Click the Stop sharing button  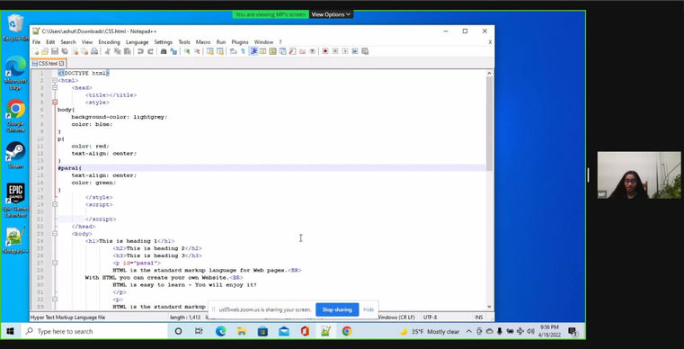(x=337, y=309)
